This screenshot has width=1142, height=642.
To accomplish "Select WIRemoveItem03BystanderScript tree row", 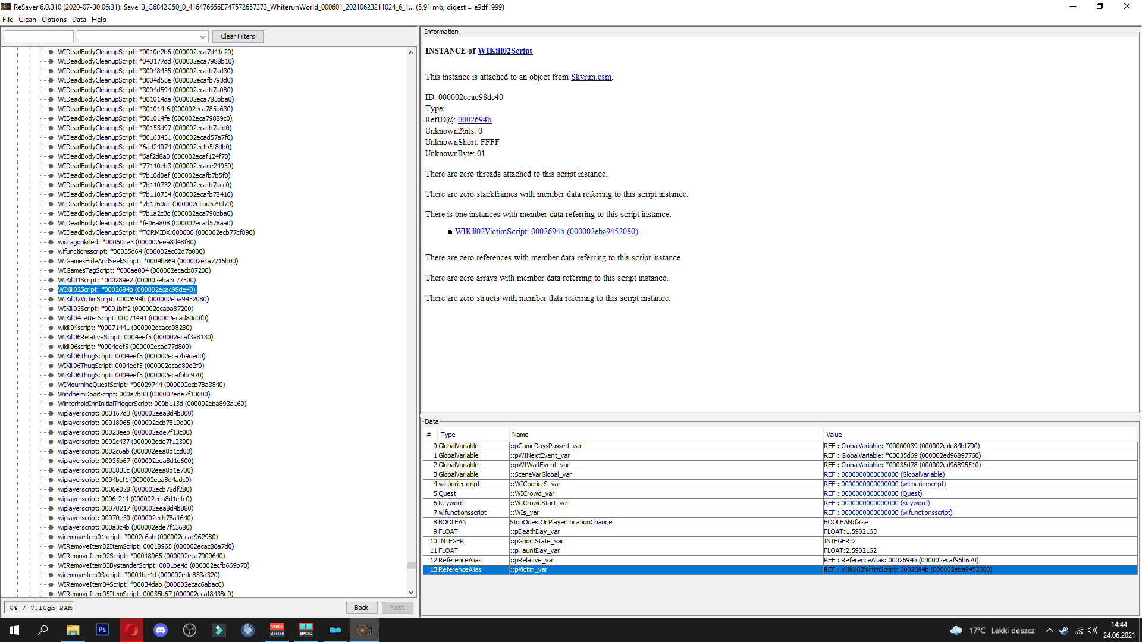I will click(153, 565).
